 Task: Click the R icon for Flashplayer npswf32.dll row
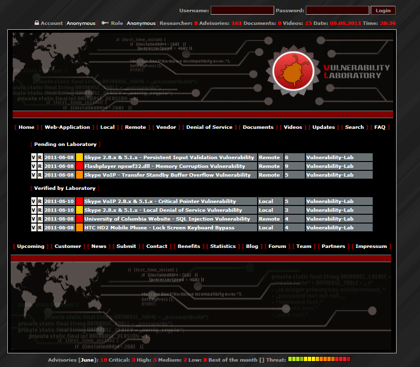(x=40, y=166)
